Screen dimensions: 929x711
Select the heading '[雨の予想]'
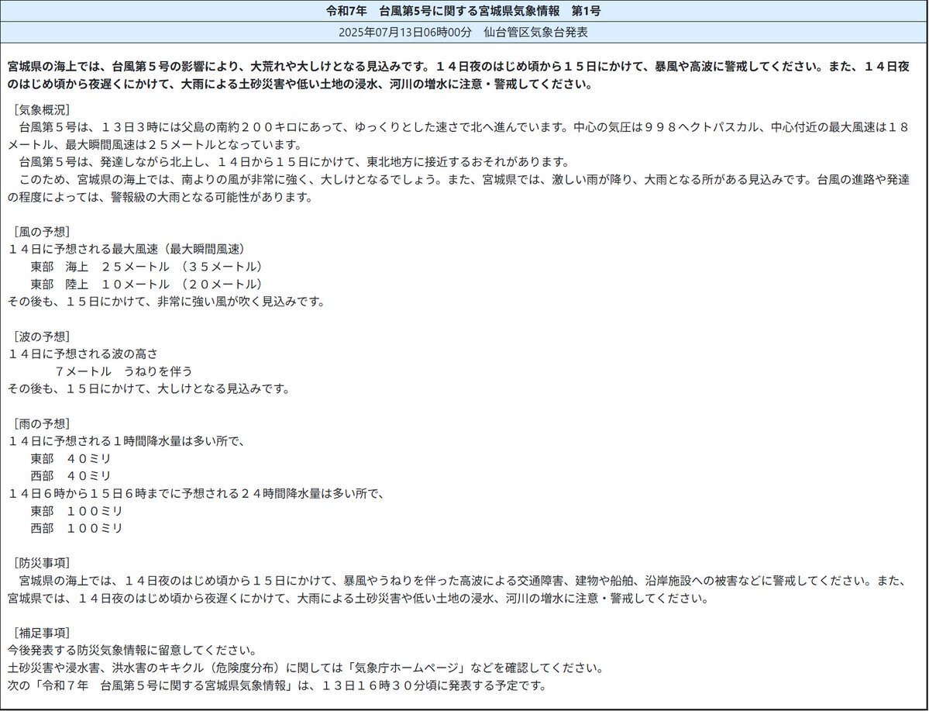coord(42,424)
